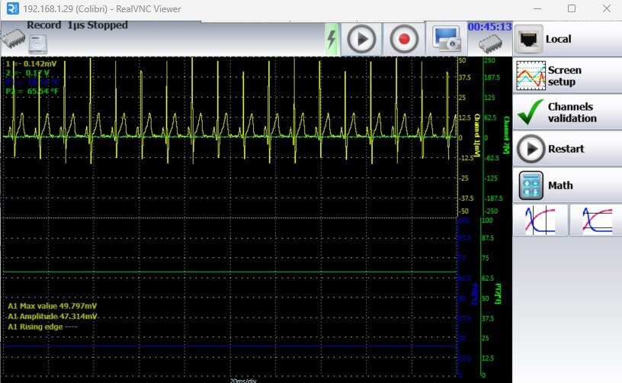The image size is (622, 383).
Task: Take a screenshot with the camera monitor icon
Action: tap(447, 38)
